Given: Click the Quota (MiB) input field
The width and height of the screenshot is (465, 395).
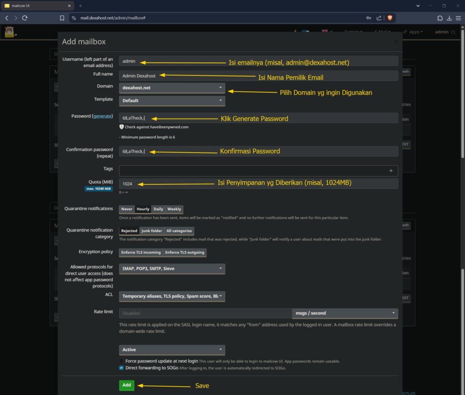Looking at the screenshot, I should click(x=258, y=184).
